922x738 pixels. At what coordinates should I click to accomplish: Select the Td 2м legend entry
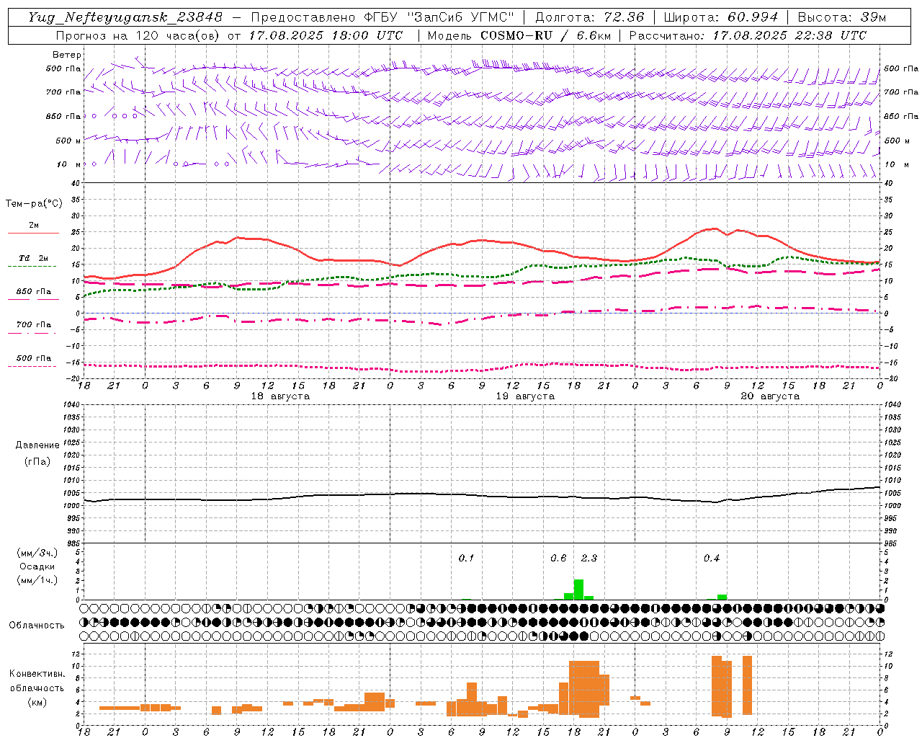[x=33, y=258]
